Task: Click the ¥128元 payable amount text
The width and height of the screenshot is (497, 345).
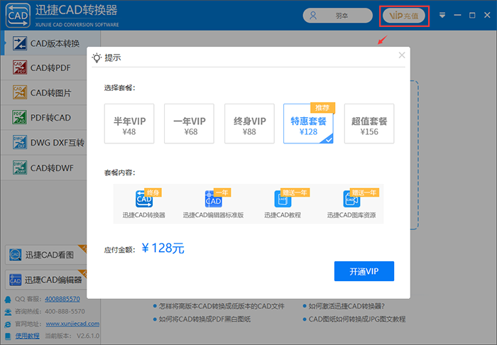Action: (x=163, y=248)
